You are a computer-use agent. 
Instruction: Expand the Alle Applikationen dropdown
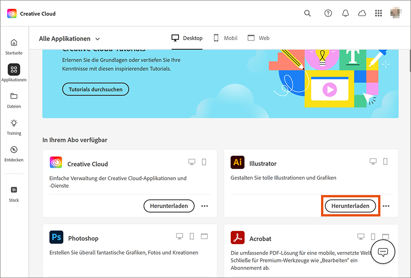coord(69,39)
